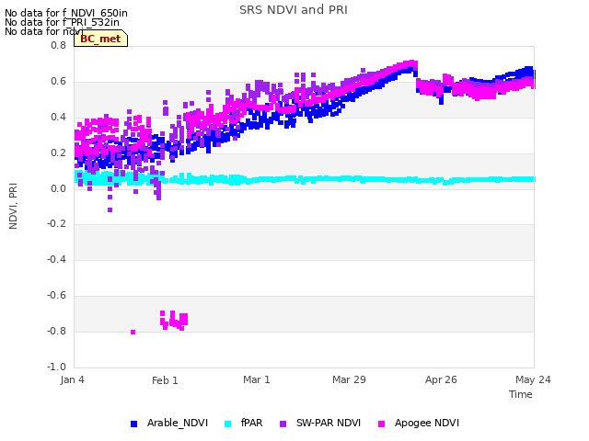
Task: Toggle the Apogee NDVI legend label
Action: click(427, 423)
